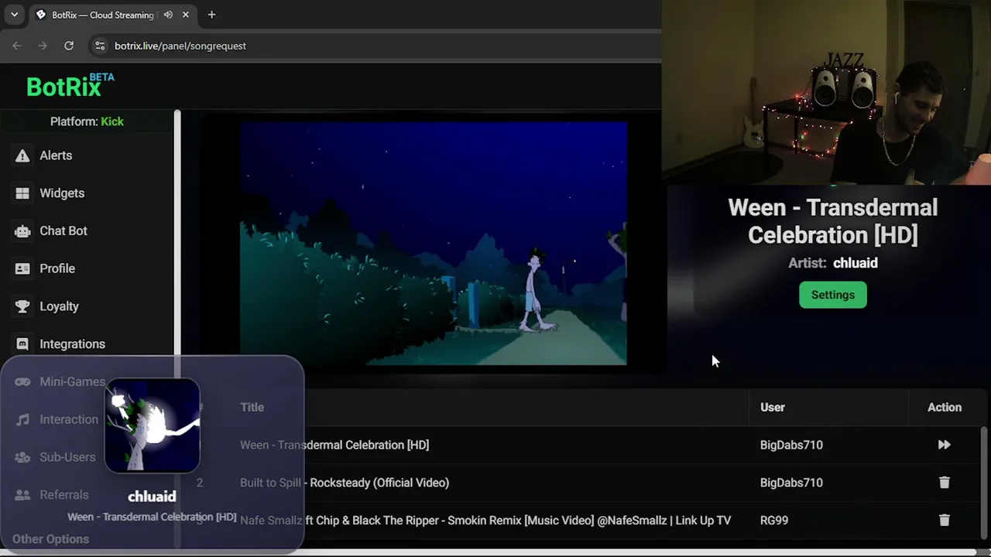Click the large now-playing Ween song heading
Screen dimensions: 991x557
click(833, 221)
